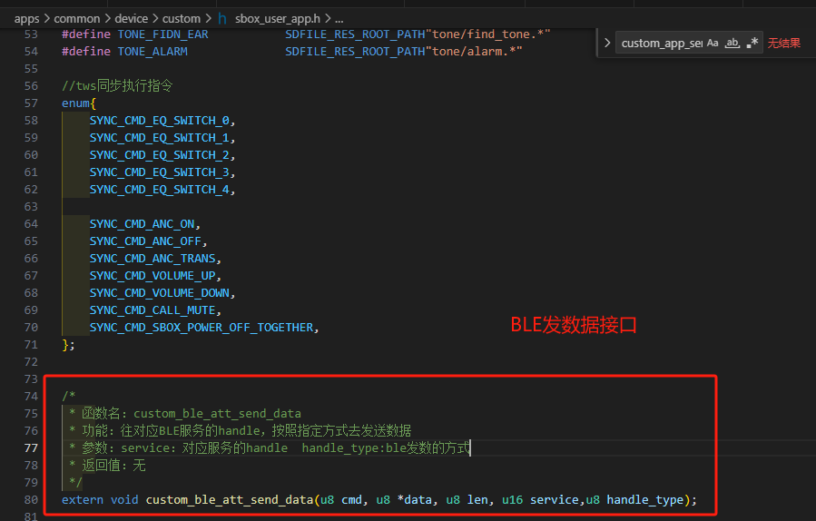
Task: Open the breadcrumb symbol ellipsis
Action: coord(339,19)
